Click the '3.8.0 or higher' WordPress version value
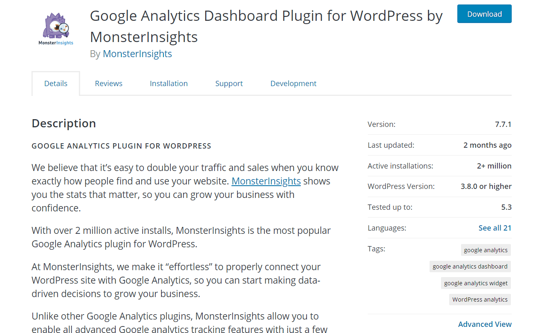The height and width of the screenshot is (333, 535). (486, 186)
